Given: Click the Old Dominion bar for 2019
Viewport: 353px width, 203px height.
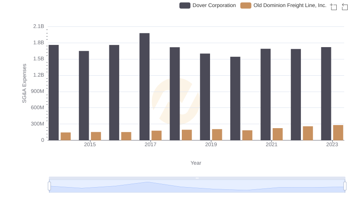Looking at the screenshot, I should click(217, 135).
